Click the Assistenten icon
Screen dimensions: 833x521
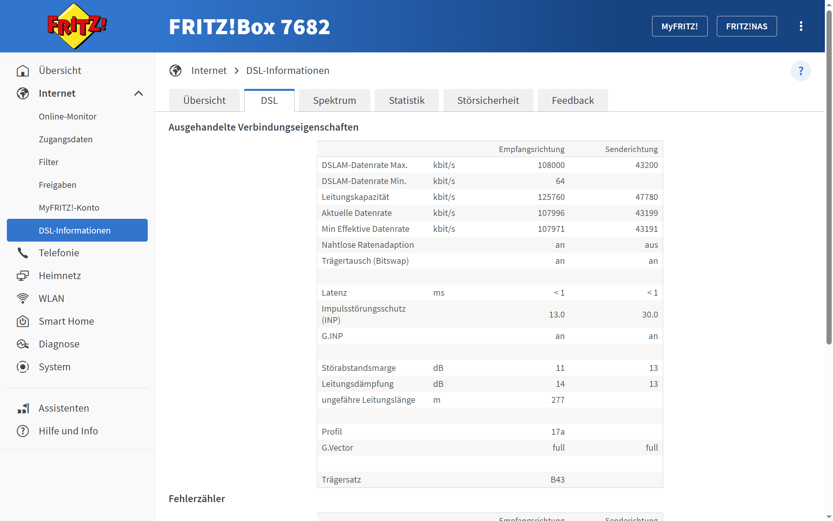(x=23, y=408)
